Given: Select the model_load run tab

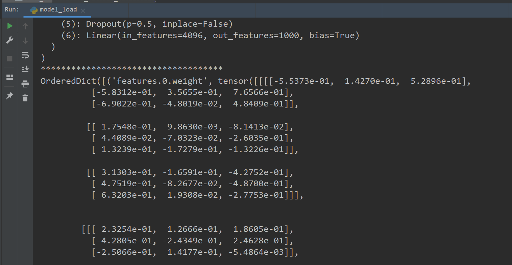Looking at the screenshot, I should (x=58, y=9).
